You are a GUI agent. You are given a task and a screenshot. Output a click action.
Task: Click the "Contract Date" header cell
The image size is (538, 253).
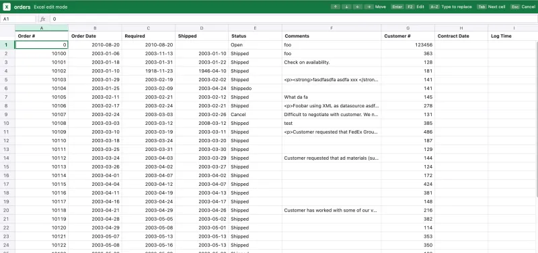click(x=461, y=36)
